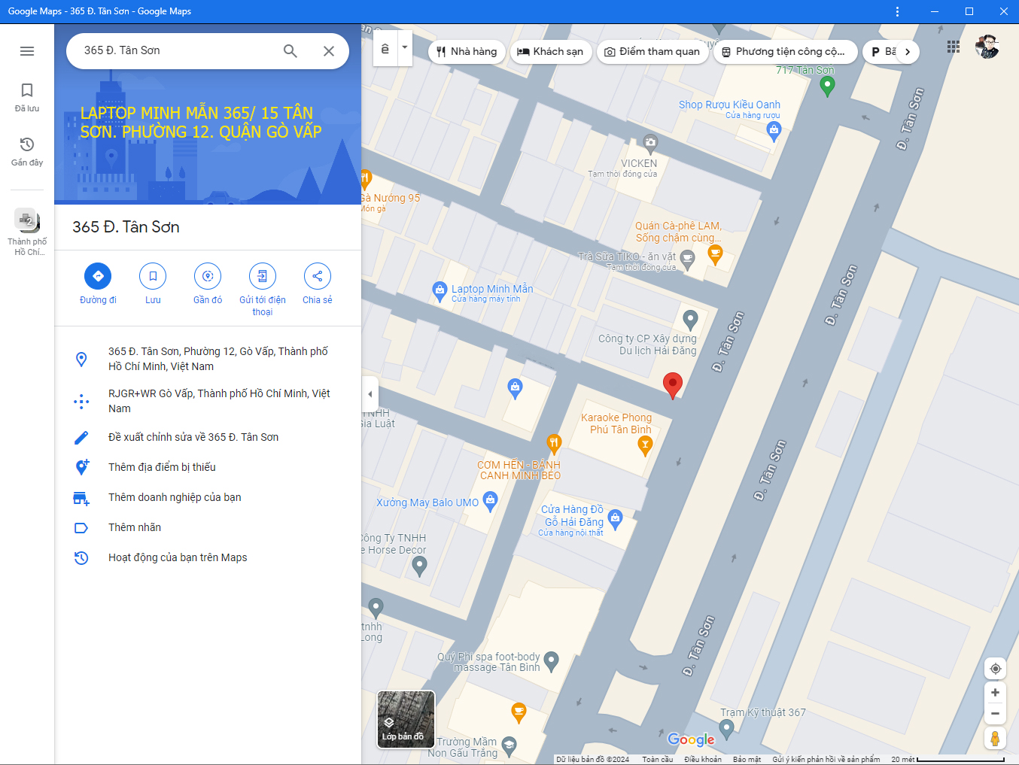Copy plus code RJGR+WR Gò Vấp

click(x=208, y=401)
